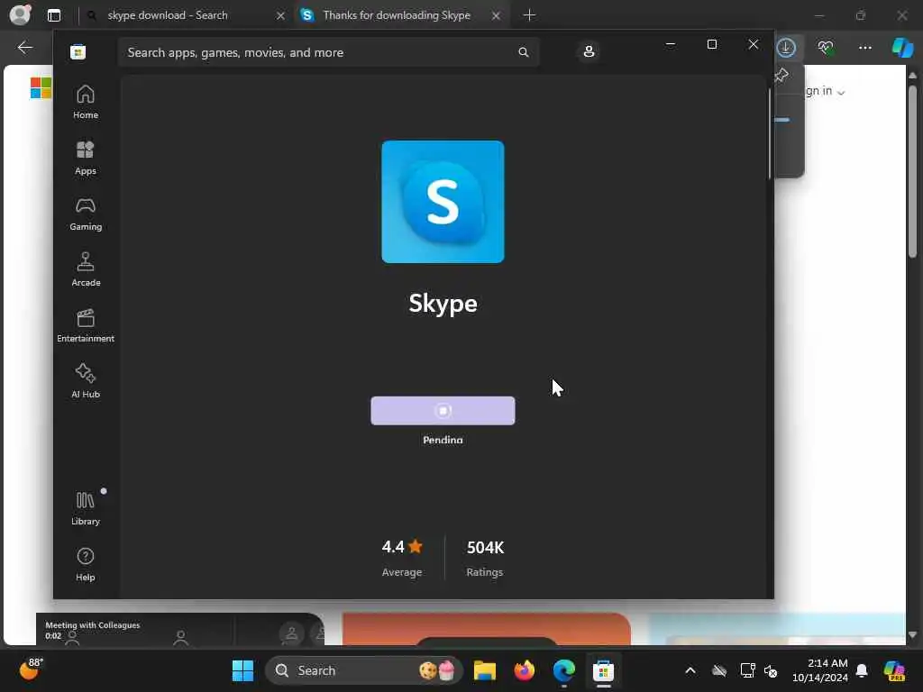Click the webpage vertical scrollbar
The height and width of the screenshot is (692, 923).
tap(912, 172)
